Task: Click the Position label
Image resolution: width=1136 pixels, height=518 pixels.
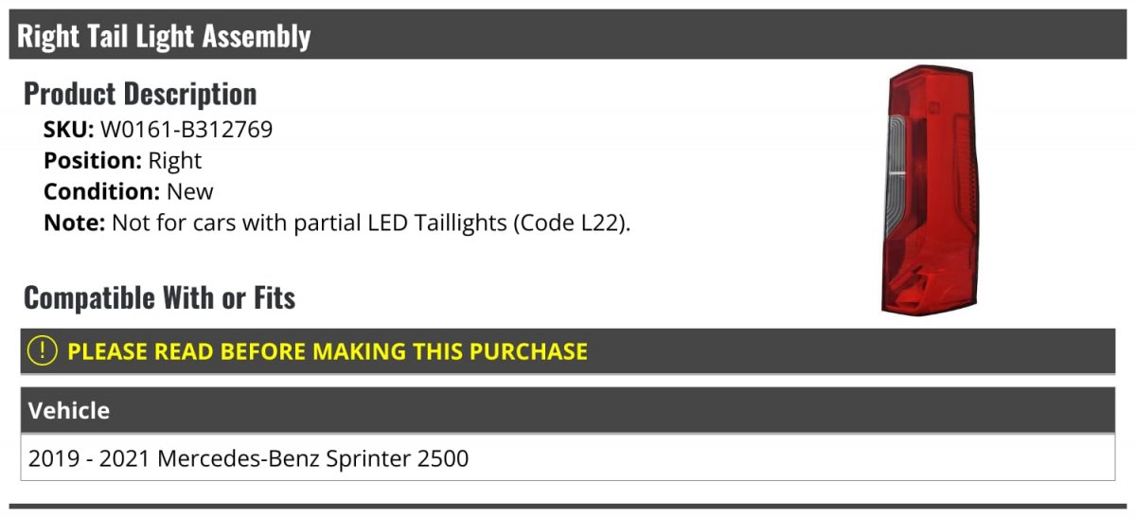Action: coord(93,160)
